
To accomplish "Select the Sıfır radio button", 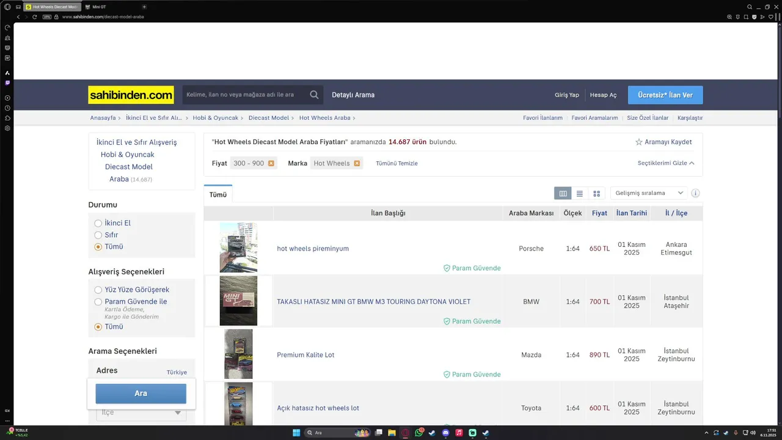I will click(98, 235).
